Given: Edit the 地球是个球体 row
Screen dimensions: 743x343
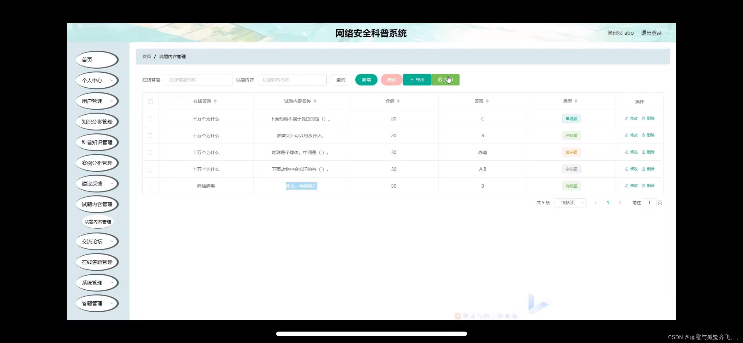Looking at the screenshot, I should click(x=631, y=152).
